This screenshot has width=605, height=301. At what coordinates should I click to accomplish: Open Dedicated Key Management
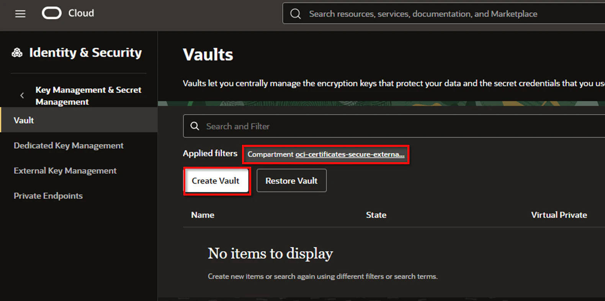pos(69,145)
